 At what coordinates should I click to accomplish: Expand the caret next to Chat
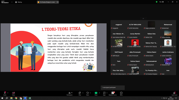point(83,93)
